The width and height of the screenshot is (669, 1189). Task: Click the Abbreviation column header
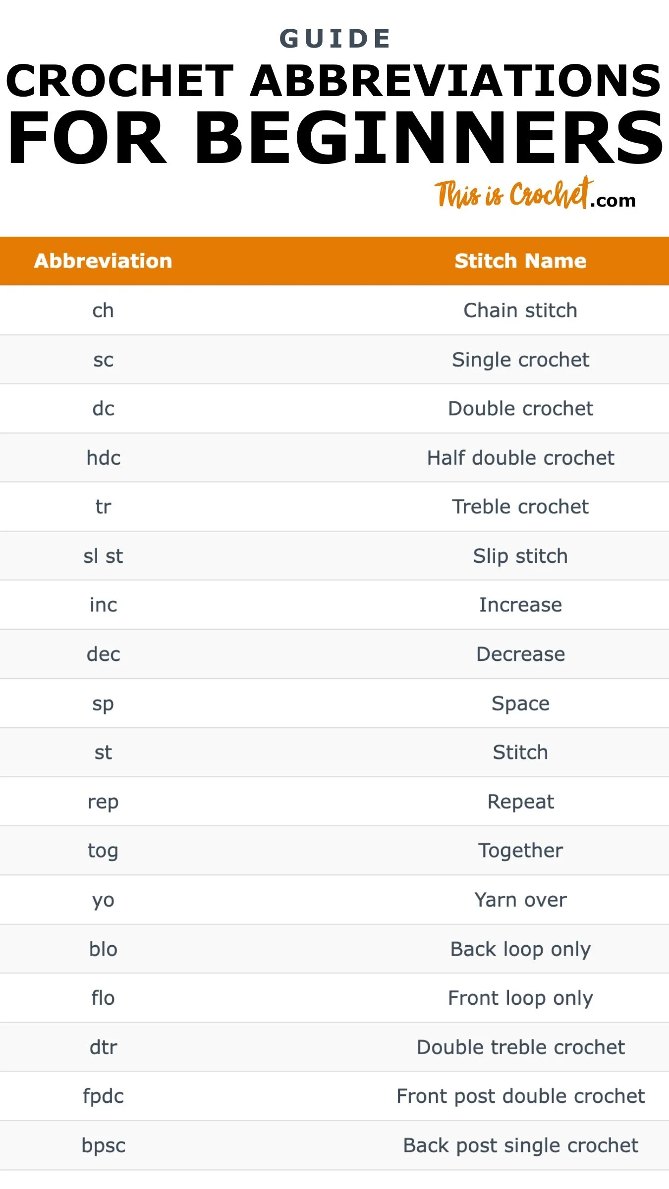tap(103, 261)
